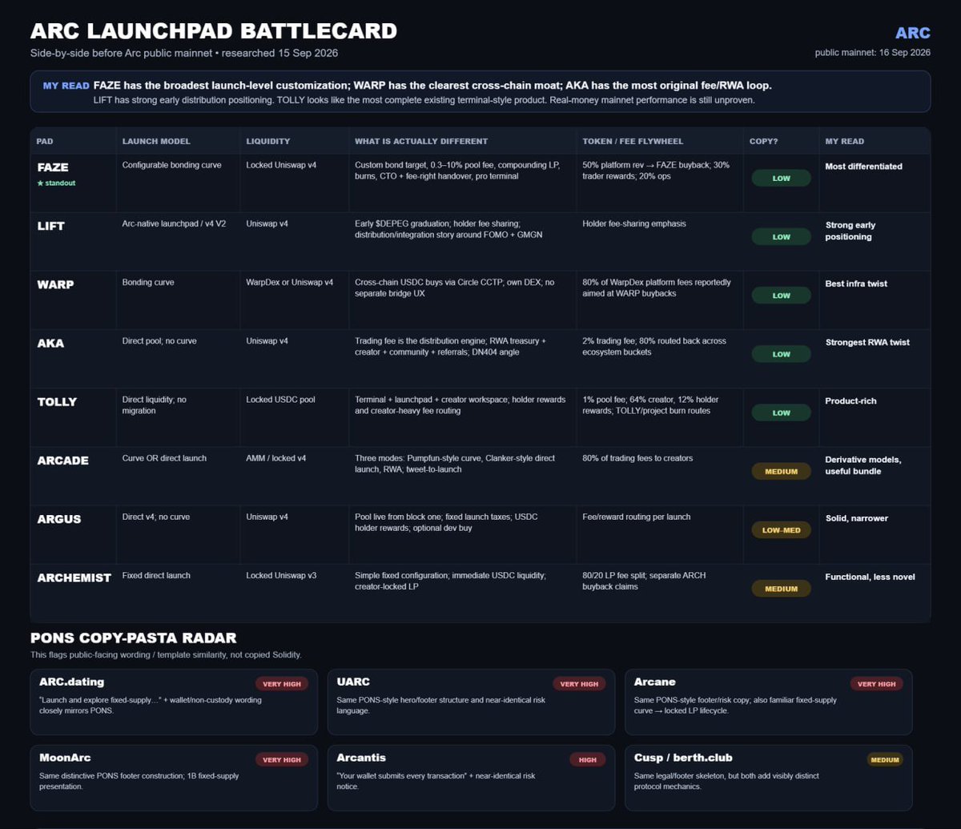Click 'Strongest RWA twist' read text
This screenshot has width=961, height=829.
(x=867, y=342)
